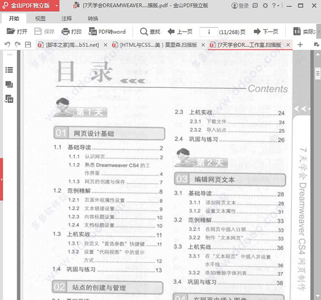Viewport: 321px width, 300px height.
Task: Click the '1.2.4 文档标题设置' entry
Action: coord(115,226)
